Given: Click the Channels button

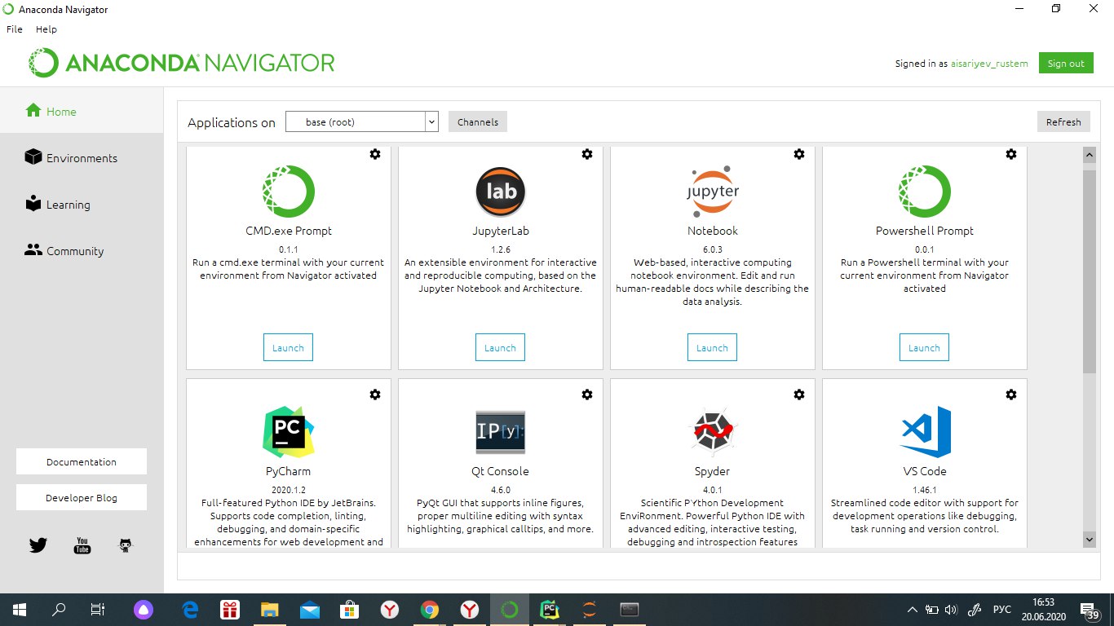Looking at the screenshot, I should click(x=478, y=122).
